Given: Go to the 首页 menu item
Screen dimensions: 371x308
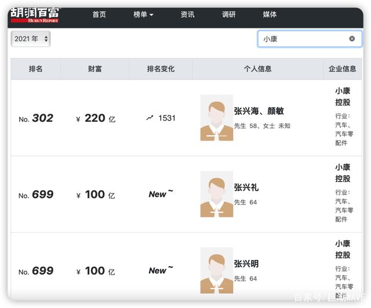Looking at the screenshot, I should pyautogui.click(x=99, y=15).
